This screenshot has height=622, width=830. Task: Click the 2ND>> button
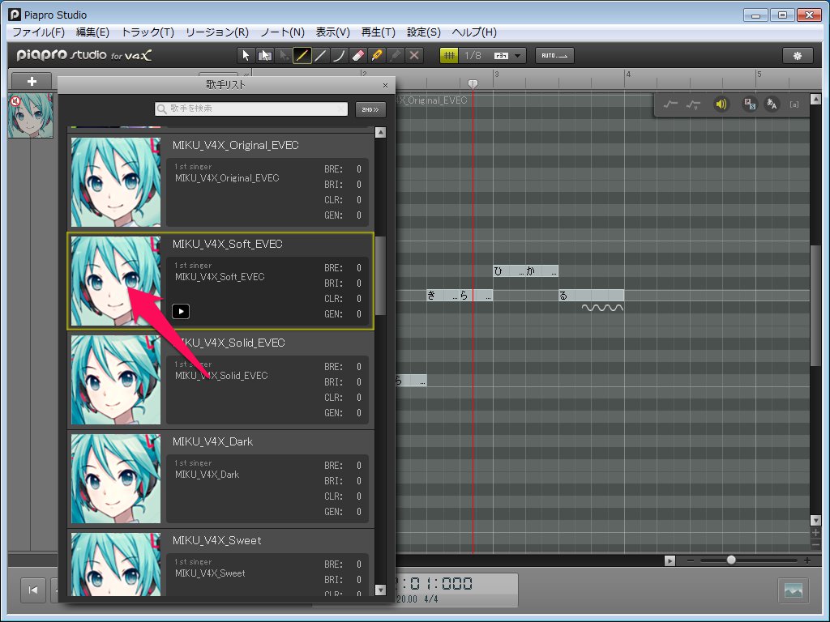370,109
